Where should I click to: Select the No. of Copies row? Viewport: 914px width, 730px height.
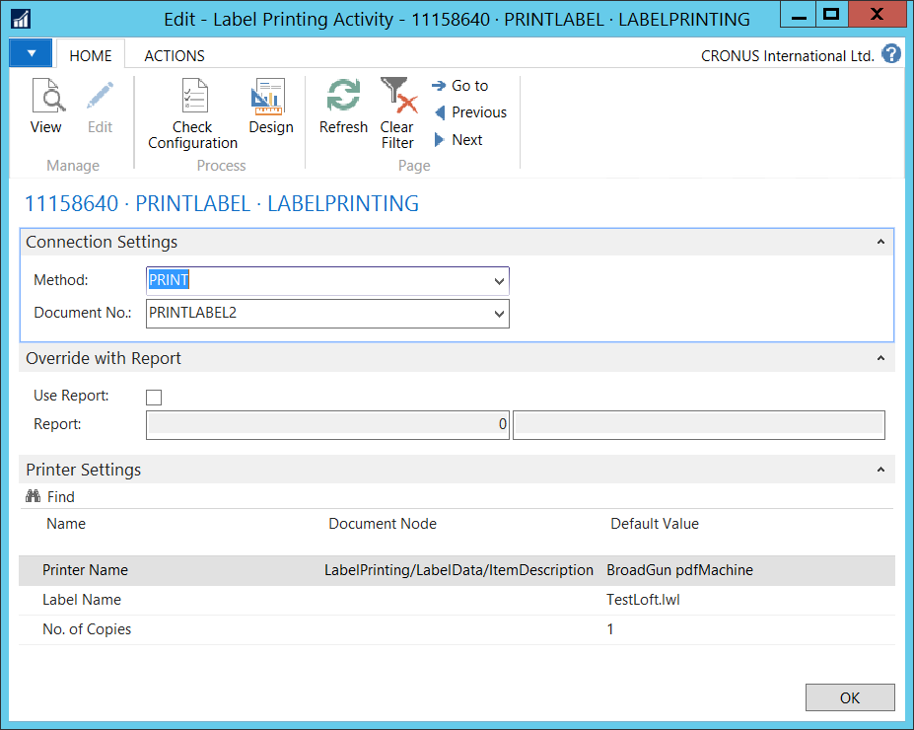(x=457, y=629)
